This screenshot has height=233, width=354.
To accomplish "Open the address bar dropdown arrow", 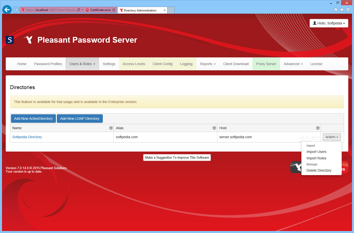I will (83, 10).
